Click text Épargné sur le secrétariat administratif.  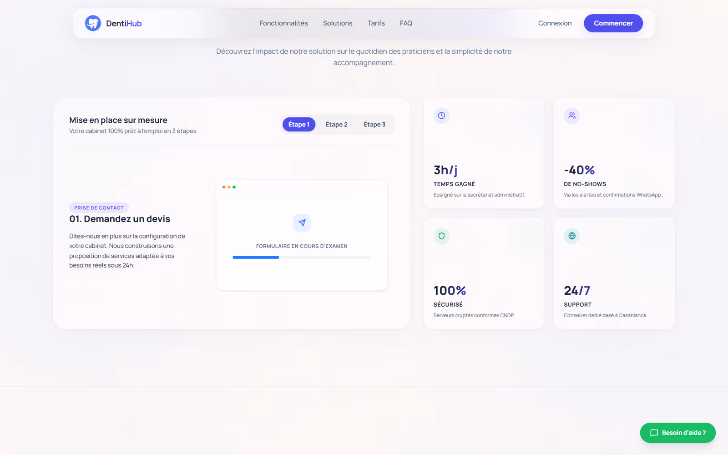(x=479, y=195)
